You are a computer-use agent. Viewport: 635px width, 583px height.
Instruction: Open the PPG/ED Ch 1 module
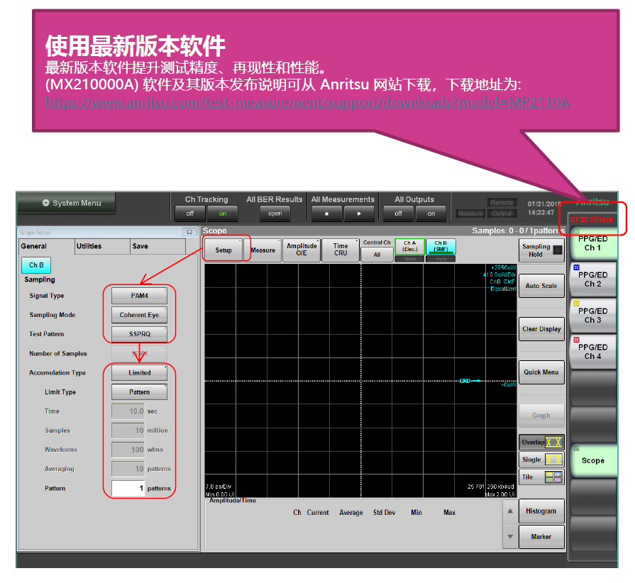592,243
